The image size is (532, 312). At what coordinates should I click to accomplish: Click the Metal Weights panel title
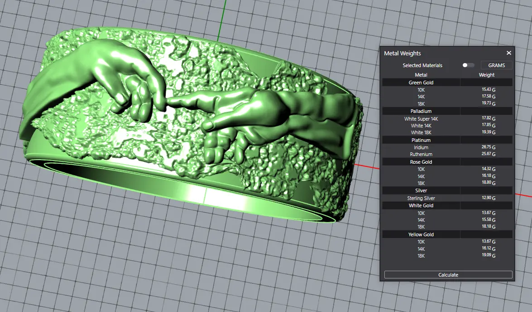pyautogui.click(x=402, y=54)
